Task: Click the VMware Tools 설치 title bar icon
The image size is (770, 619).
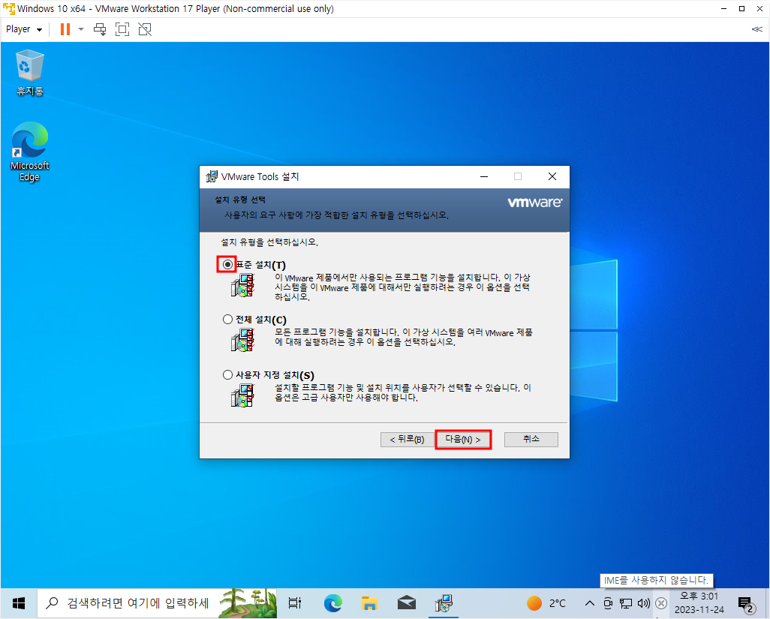Action: click(x=212, y=177)
